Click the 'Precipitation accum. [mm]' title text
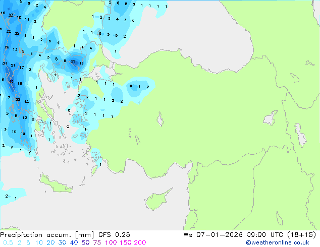This screenshot has height=247, width=320. pos(47,235)
